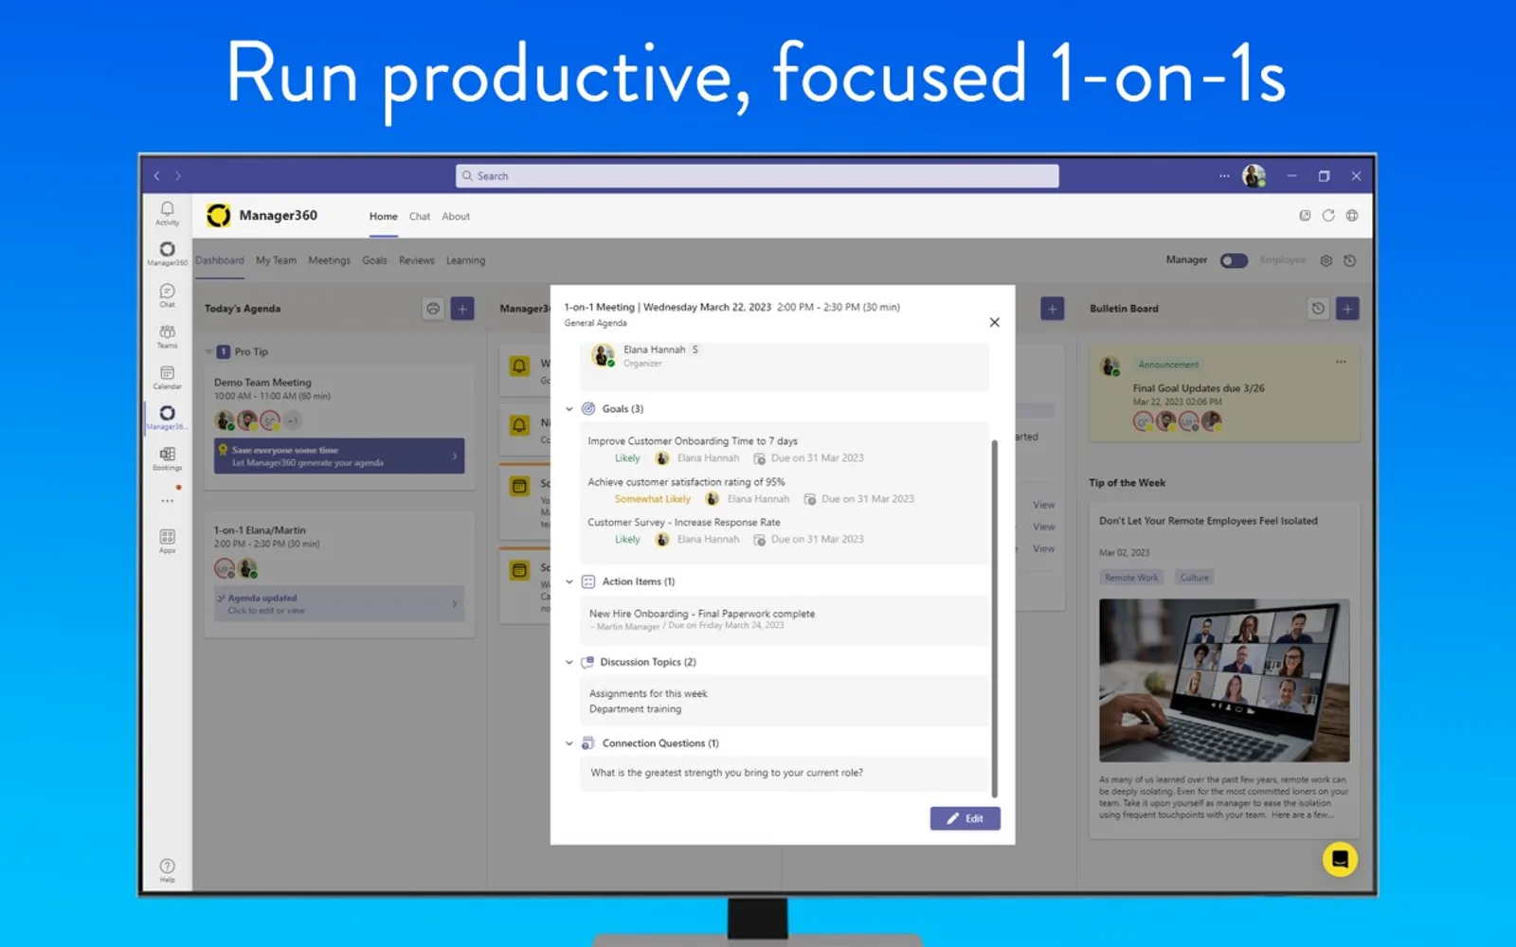Open the Activity bell in Teams sidebar
The image size is (1516, 947).
click(x=167, y=213)
